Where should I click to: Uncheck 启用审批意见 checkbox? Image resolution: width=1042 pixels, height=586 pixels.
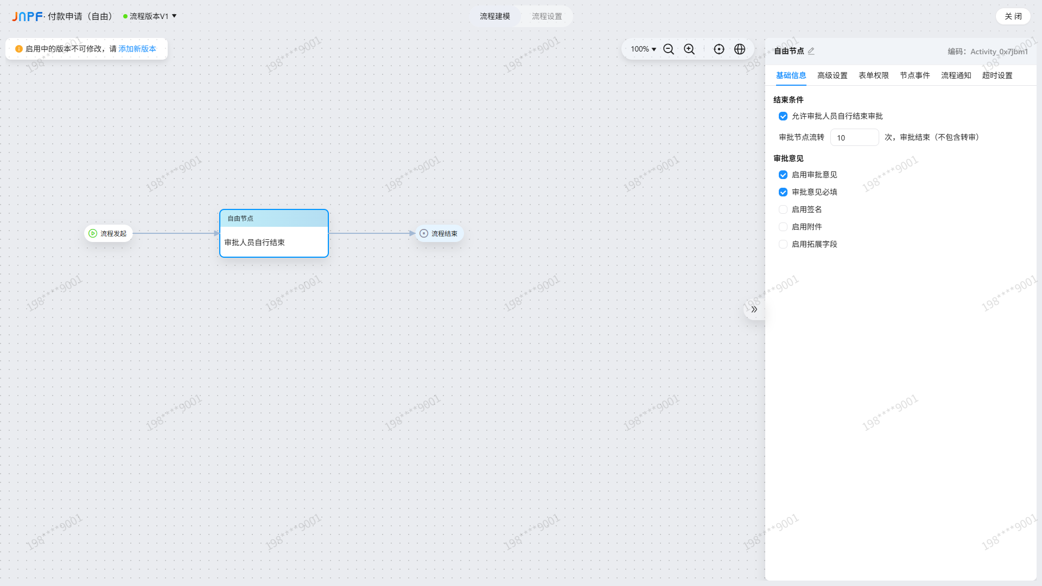point(783,175)
